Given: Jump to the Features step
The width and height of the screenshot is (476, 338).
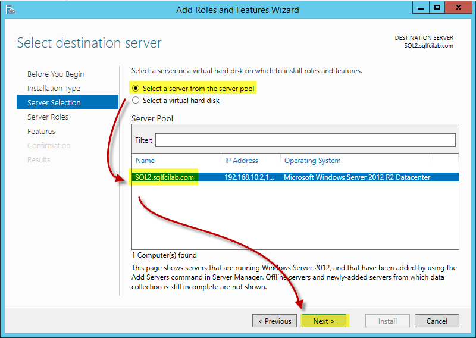Looking at the screenshot, I should pyautogui.click(x=41, y=131).
